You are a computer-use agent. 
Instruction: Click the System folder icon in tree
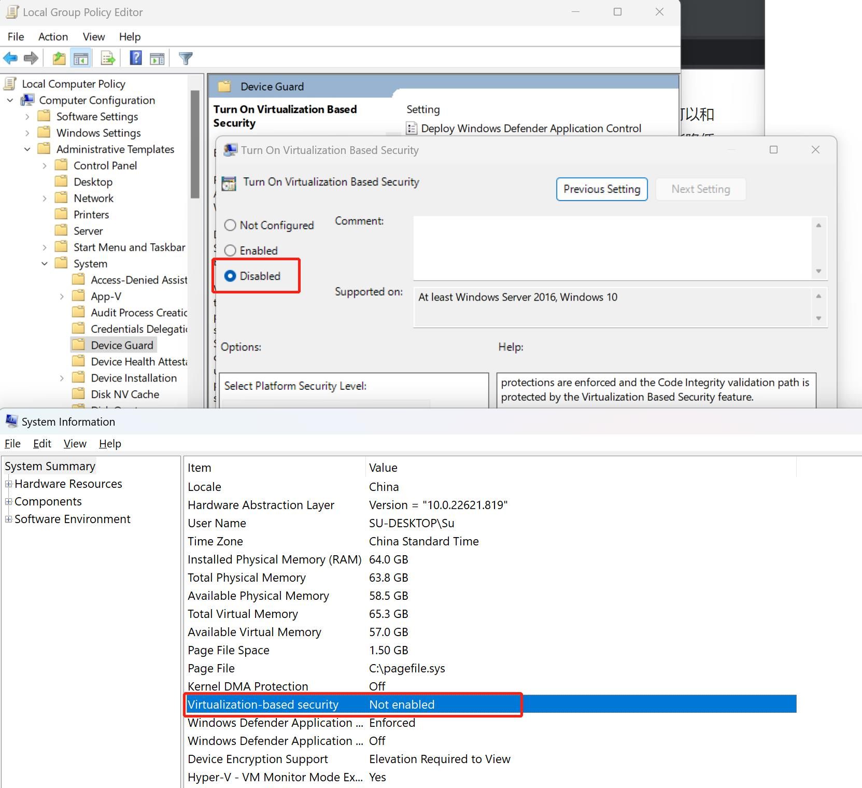click(62, 263)
